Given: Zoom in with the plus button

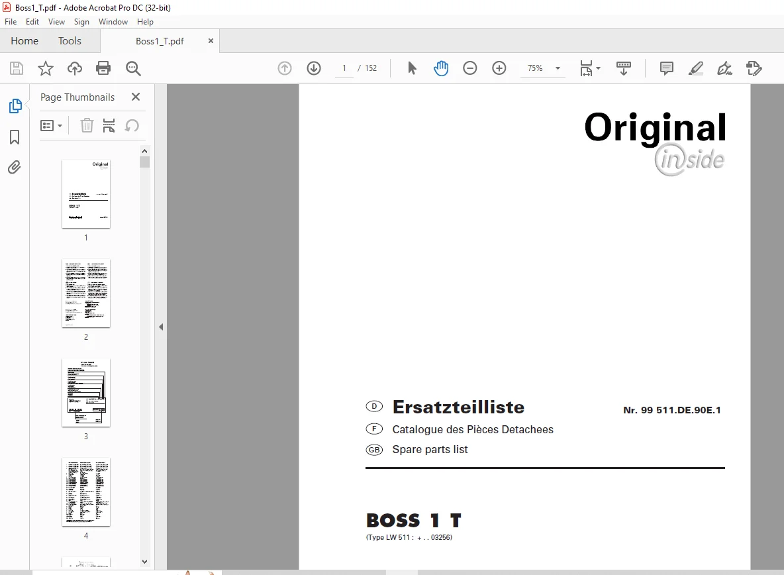Looking at the screenshot, I should pos(499,68).
